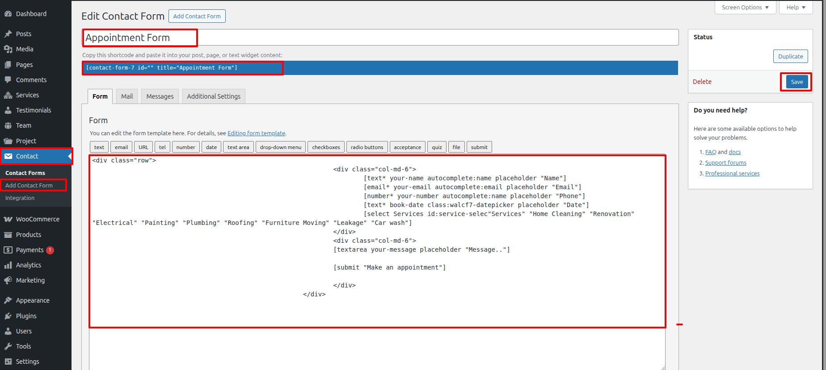Click the Plugins plug icon

[x=8, y=316]
